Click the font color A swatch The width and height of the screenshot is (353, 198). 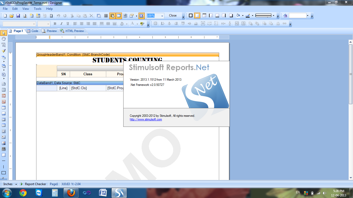click(132, 24)
